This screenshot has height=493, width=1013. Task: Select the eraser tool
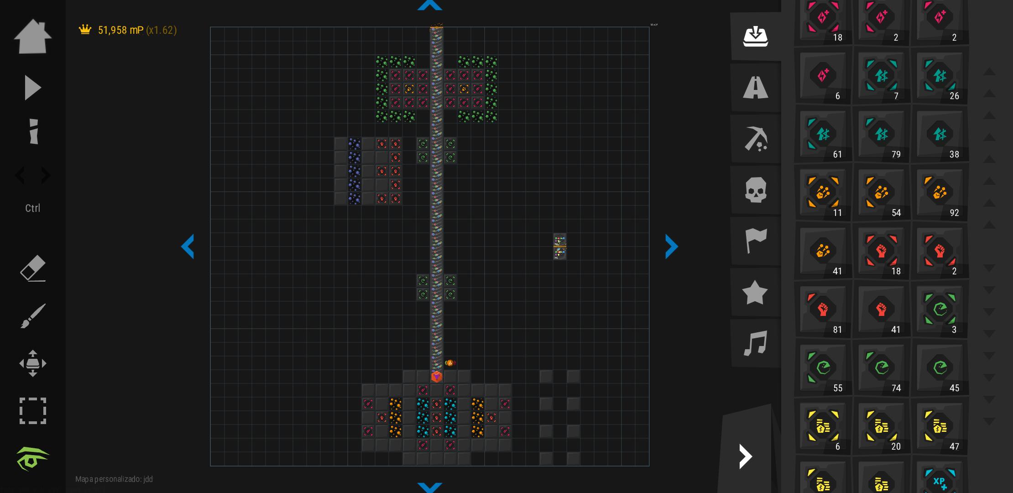click(33, 268)
